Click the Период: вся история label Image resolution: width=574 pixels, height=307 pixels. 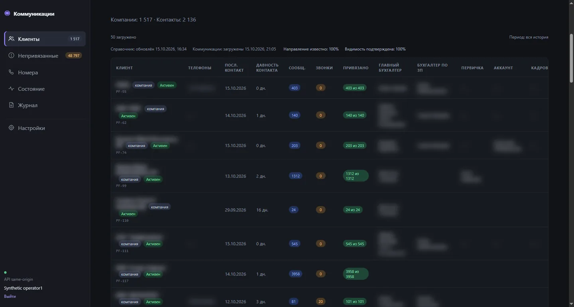(x=529, y=37)
